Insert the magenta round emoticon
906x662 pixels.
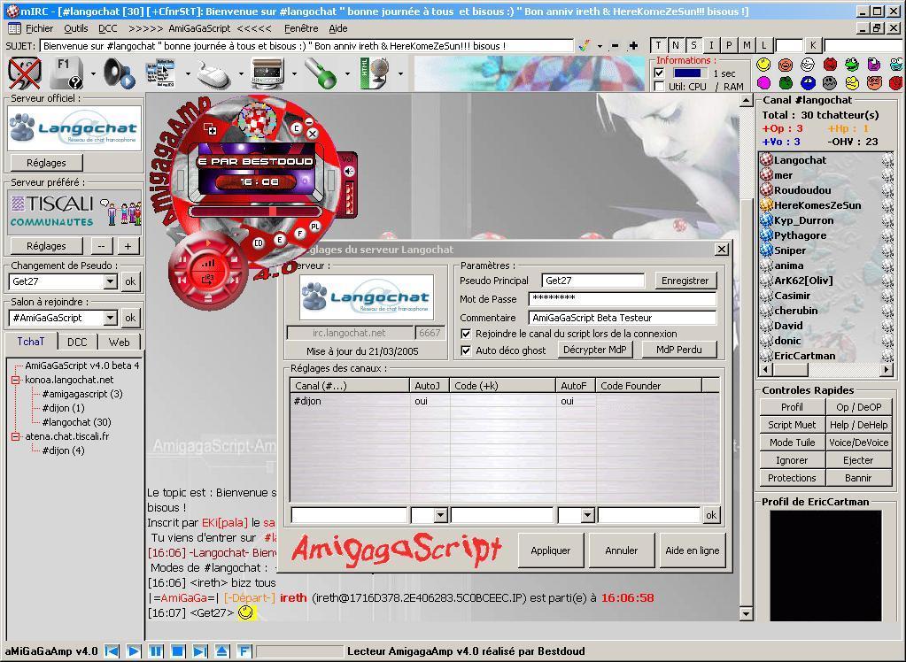click(763, 83)
